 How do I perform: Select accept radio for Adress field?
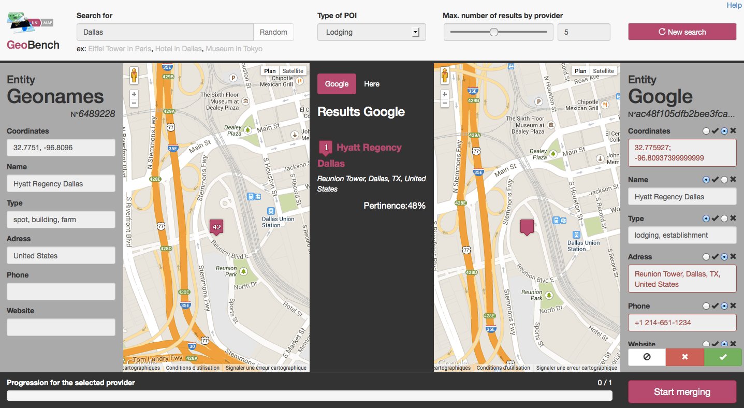click(706, 257)
